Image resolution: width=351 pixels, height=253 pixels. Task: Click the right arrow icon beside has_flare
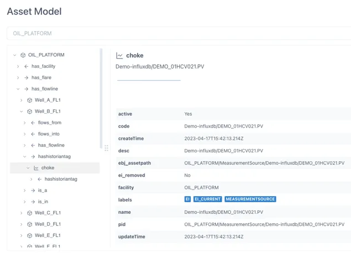[26, 78]
